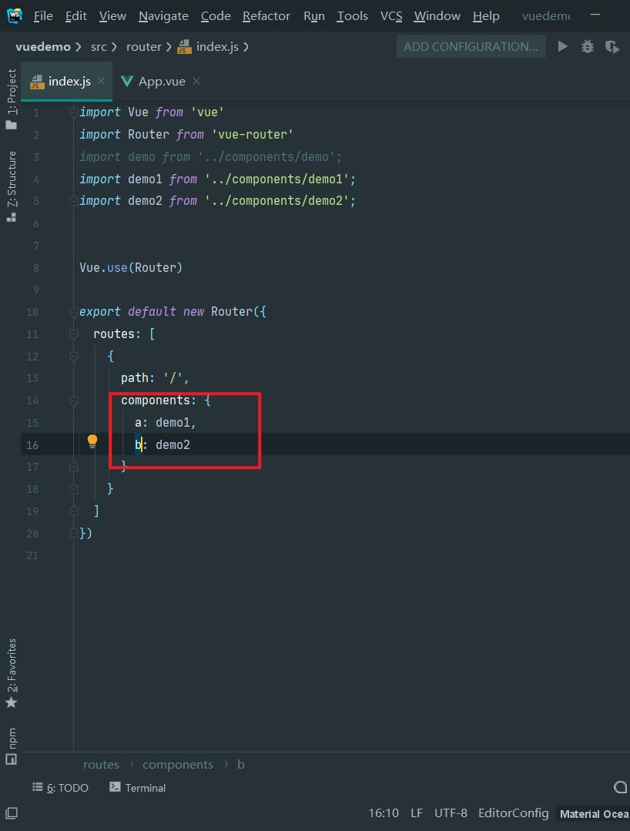Image resolution: width=630 pixels, height=831 pixels.
Task: Click the fold end marker on line 19
Action: pos(74,511)
